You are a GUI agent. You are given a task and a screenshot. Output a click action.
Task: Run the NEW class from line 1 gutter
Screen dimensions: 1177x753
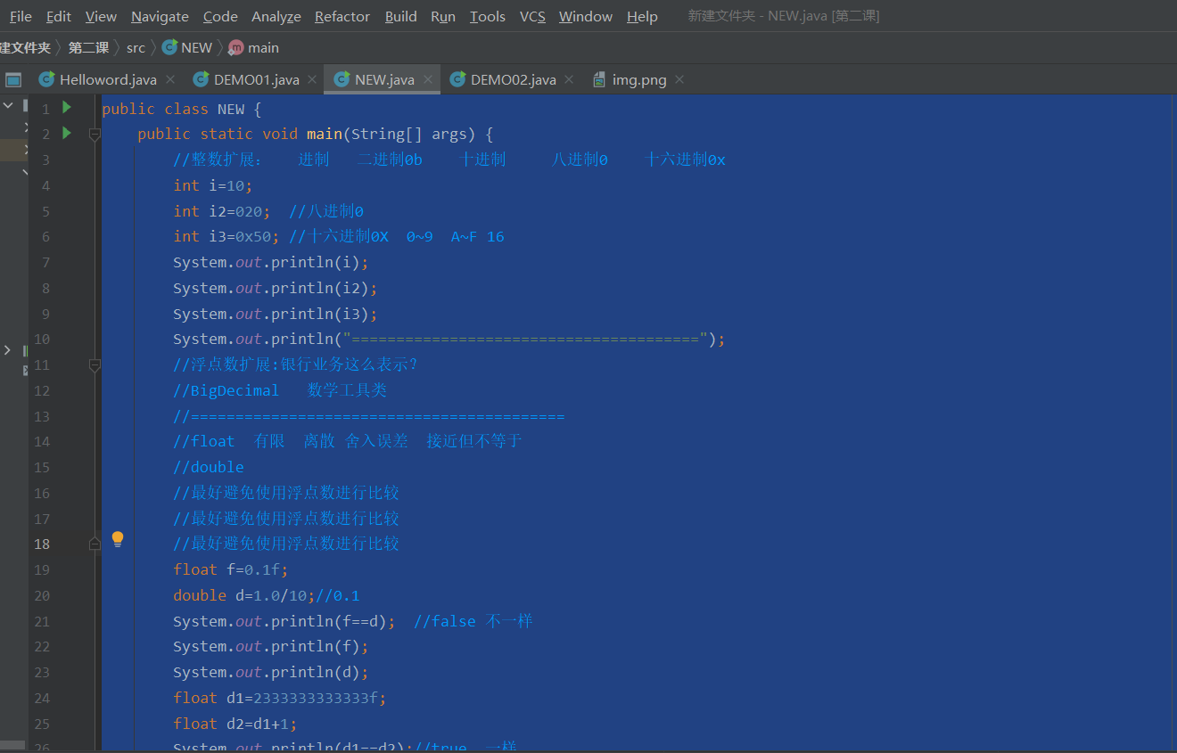pyautogui.click(x=66, y=108)
